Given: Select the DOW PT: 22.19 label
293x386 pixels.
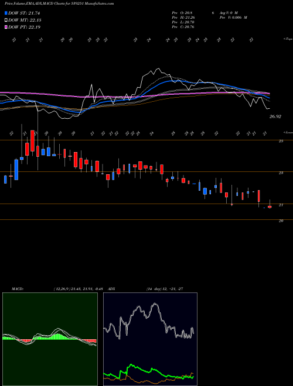Looking at the screenshot, I should coord(24,27).
